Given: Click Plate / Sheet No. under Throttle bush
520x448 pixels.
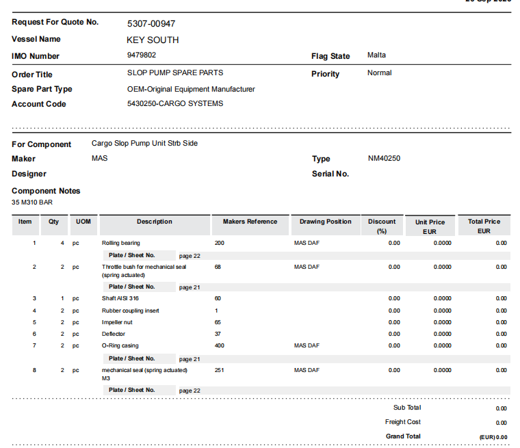Looking at the screenshot, I should click(131, 287).
